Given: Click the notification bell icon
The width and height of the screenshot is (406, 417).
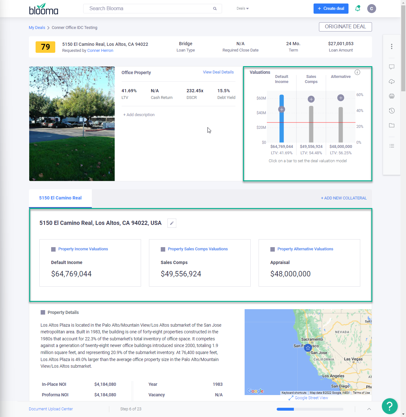Looking at the screenshot, I should tap(358, 9).
